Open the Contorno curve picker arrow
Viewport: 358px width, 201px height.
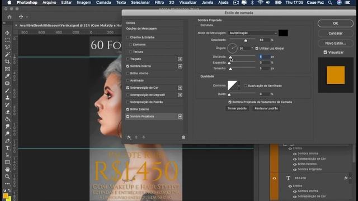click(x=239, y=85)
